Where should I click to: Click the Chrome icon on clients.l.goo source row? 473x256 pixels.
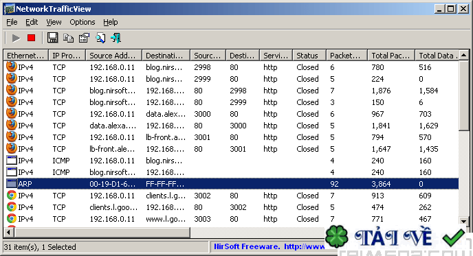[x=12, y=207]
